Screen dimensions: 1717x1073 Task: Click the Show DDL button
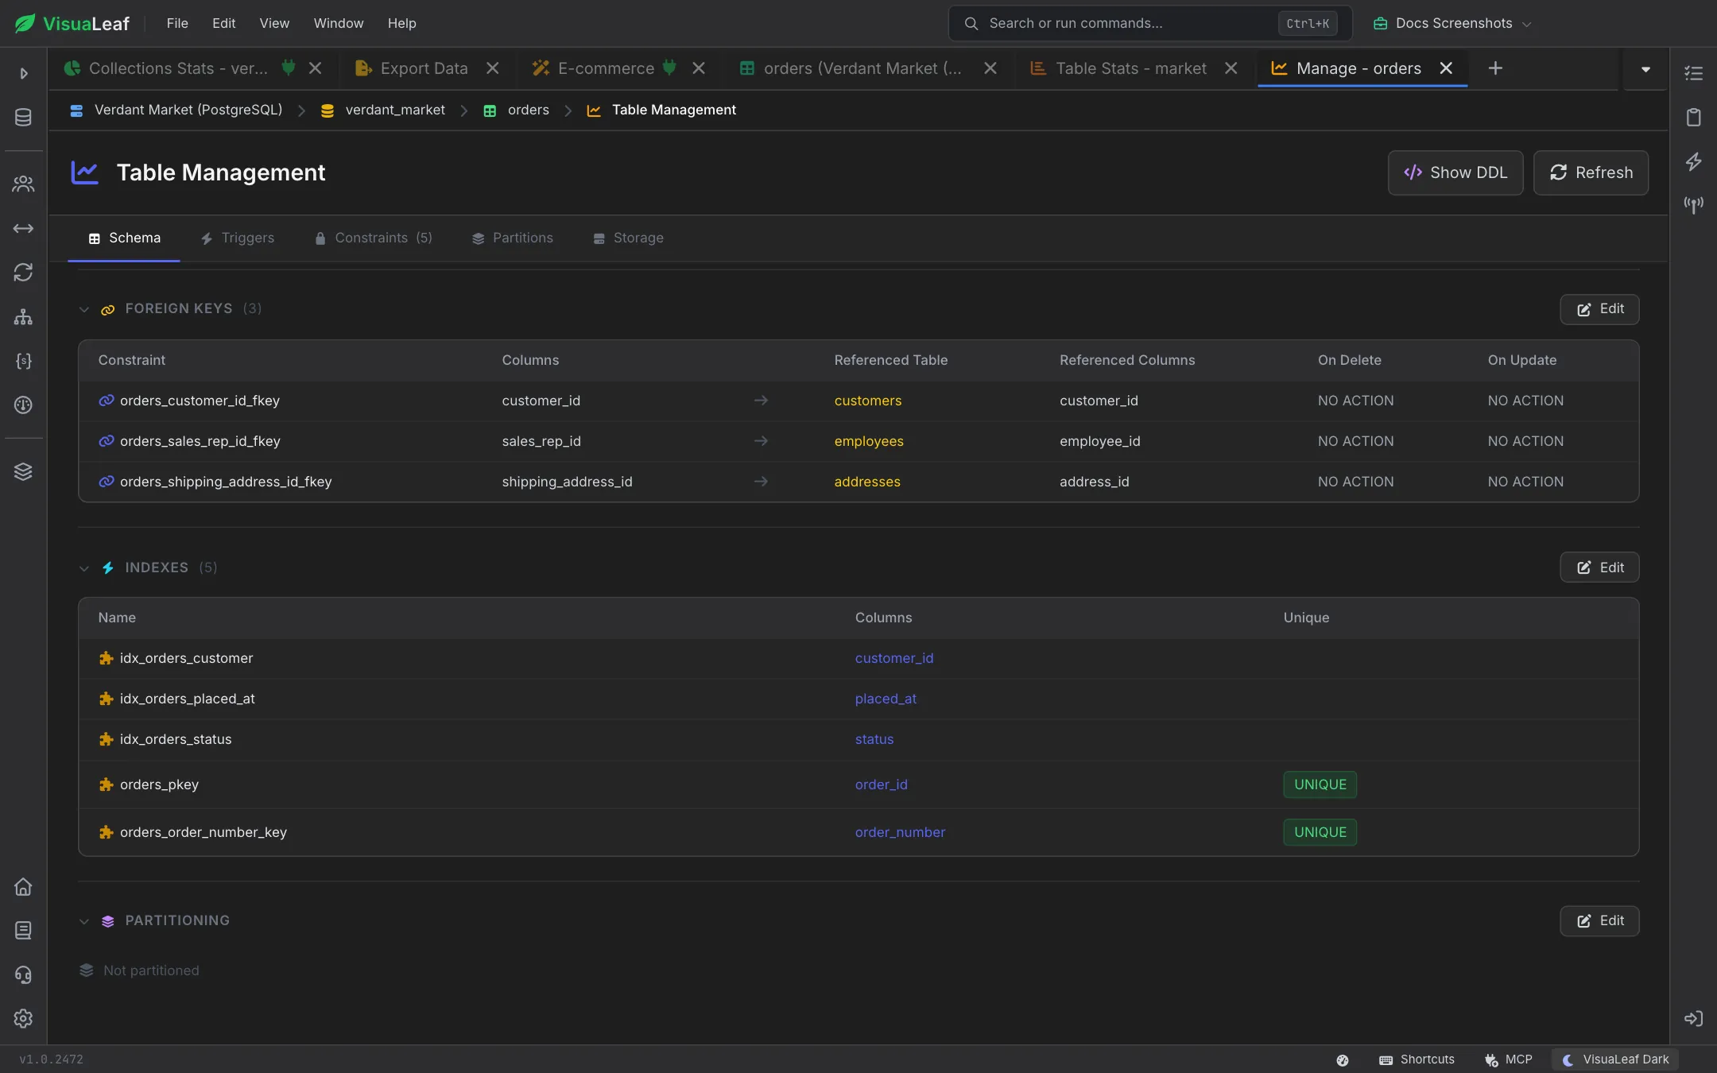(x=1455, y=172)
